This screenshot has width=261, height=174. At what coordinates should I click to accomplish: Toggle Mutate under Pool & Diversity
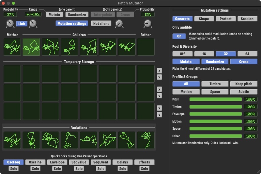pos(186,62)
